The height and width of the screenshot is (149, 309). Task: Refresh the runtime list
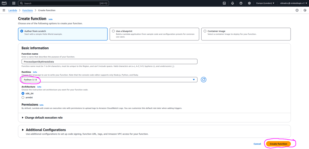coord(204,80)
